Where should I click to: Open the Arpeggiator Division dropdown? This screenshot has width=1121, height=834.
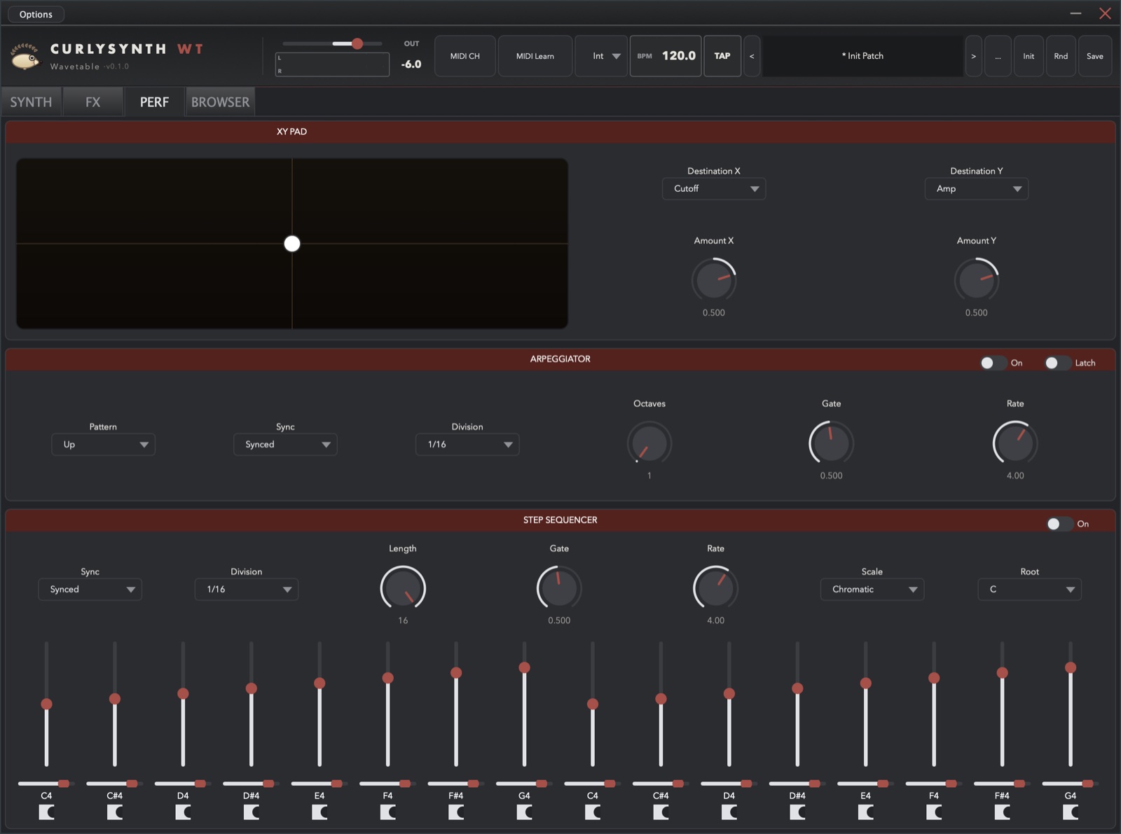point(467,445)
